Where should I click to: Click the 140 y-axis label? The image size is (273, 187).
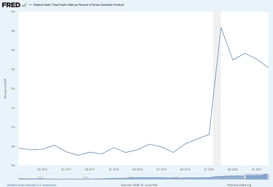point(12,12)
